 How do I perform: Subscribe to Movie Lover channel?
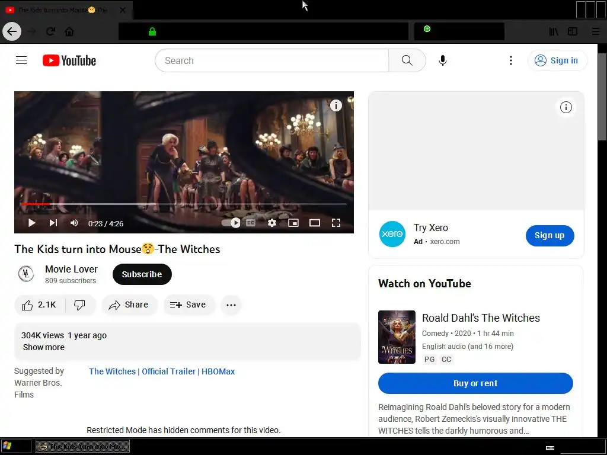(142, 274)
